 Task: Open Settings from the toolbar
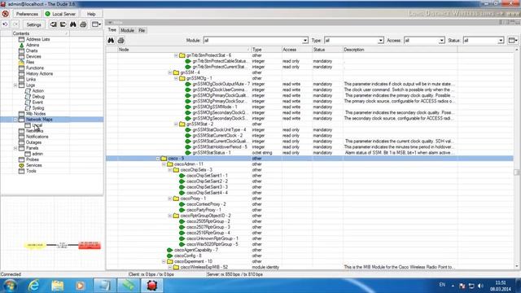point(33,24)
